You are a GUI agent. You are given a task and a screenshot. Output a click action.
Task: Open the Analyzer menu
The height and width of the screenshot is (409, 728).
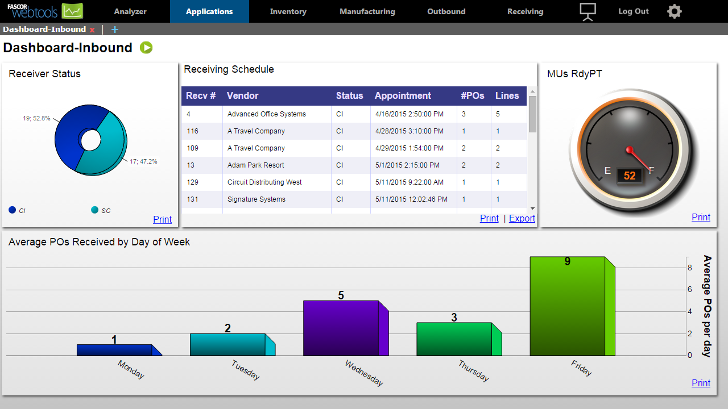(130, 11)
